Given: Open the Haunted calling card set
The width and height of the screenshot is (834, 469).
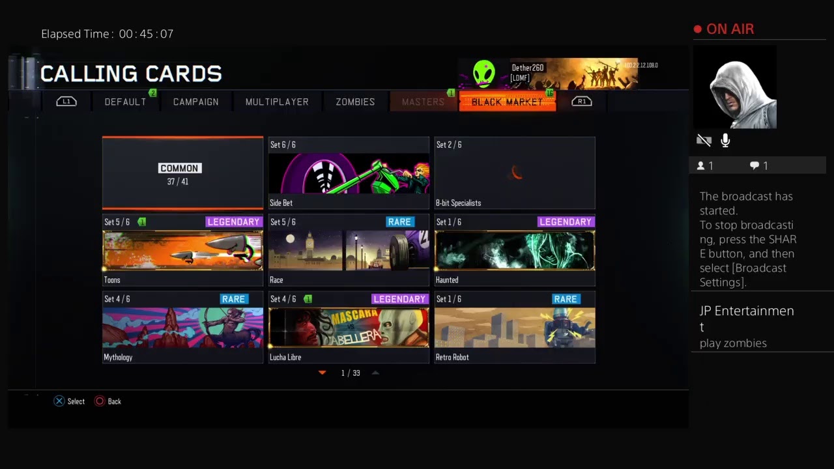Looking at the screenshot, I should pyautogui.click(x=515, y=251).
